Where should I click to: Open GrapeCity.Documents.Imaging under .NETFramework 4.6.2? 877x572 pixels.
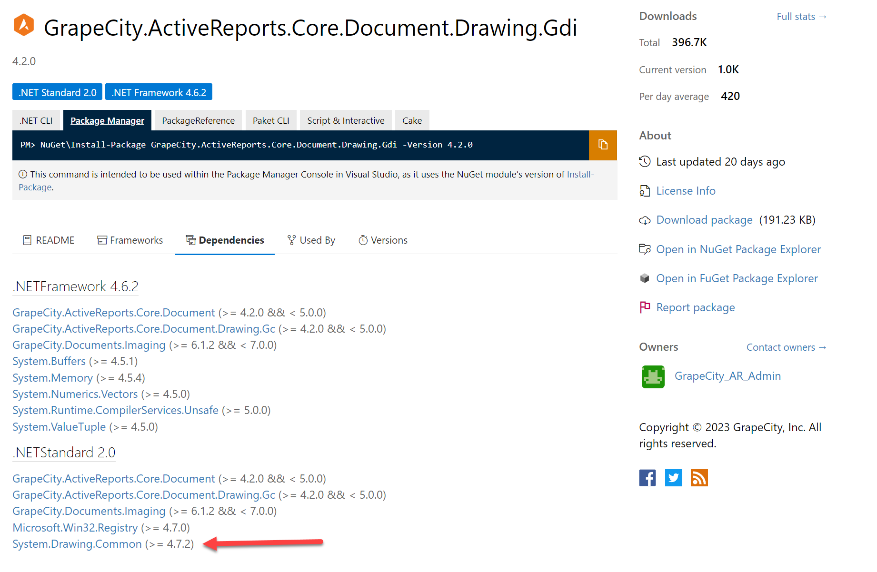click(89, 345)
